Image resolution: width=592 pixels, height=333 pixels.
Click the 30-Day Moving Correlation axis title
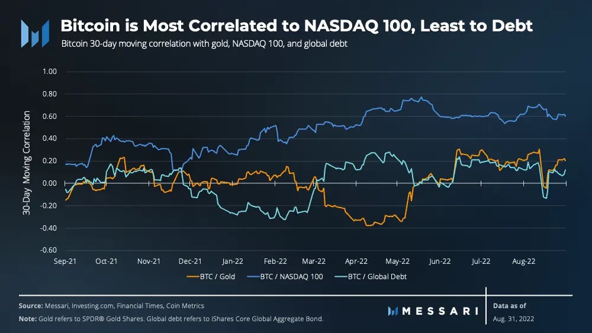27,163
